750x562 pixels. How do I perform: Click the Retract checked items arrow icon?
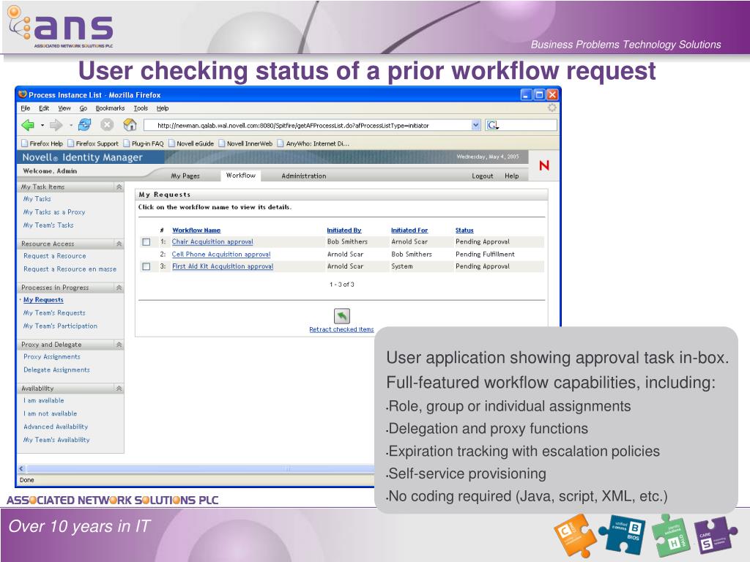tap(341, 316)
